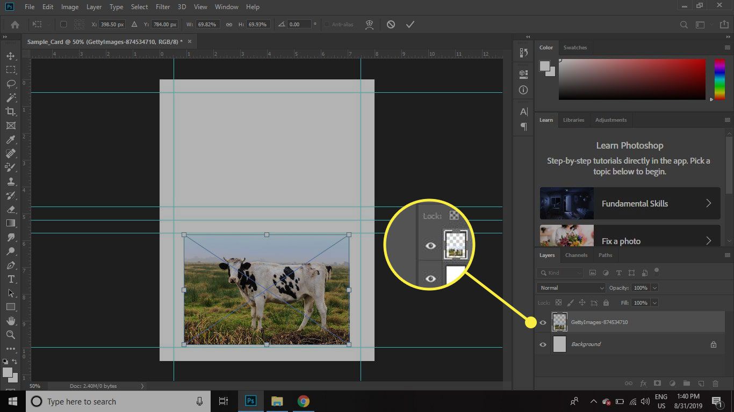Click the Windows Start button
The image size is (734, 412).
(13, 401)
